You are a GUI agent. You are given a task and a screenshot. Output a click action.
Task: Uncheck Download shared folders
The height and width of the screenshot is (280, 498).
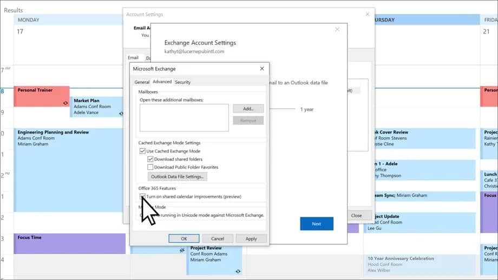point(150,159)
